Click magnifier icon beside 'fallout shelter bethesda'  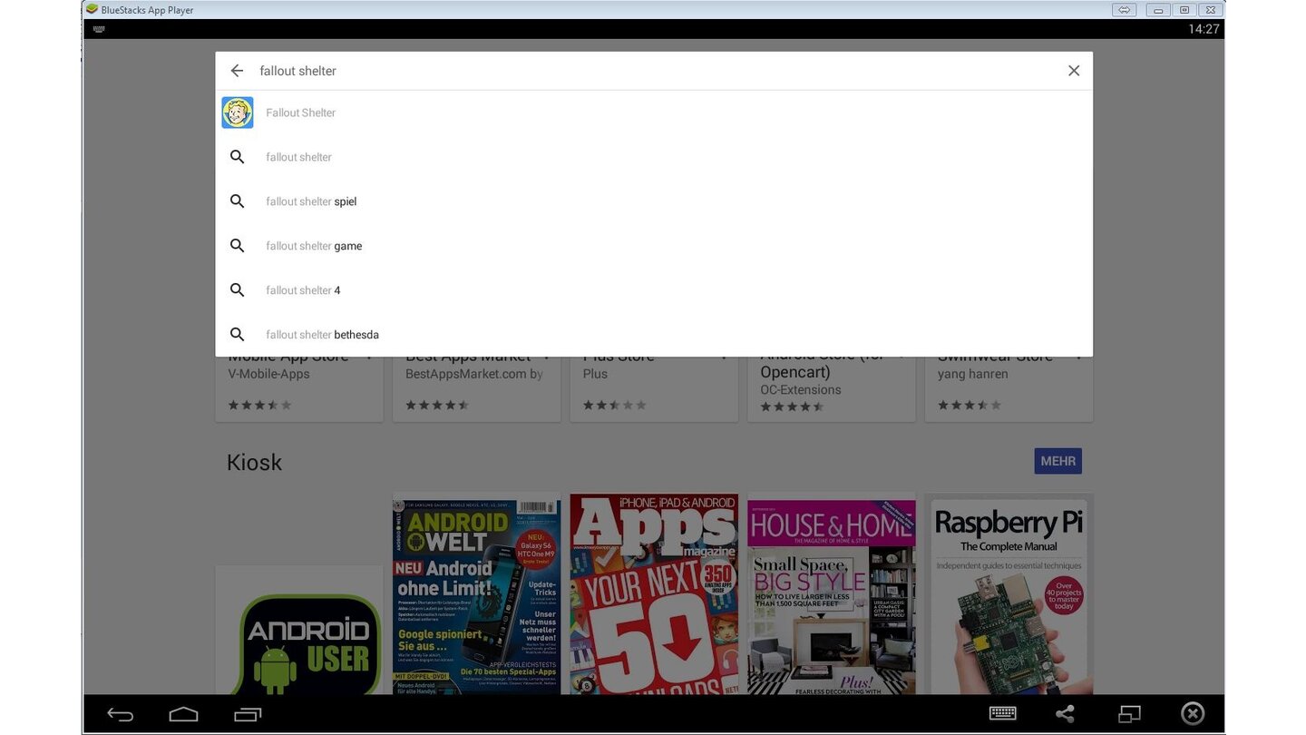pyautogui.click(x=238, y=335)
